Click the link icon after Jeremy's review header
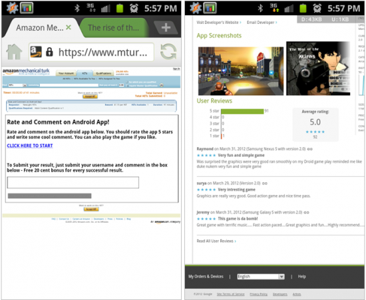 pos(306,212)
